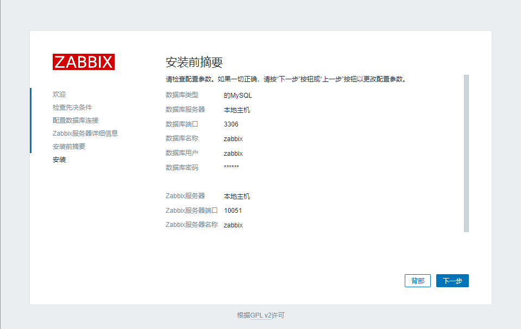Click the summary panel vertical scrollbar
The image size is (521, 329).
pyautogui.click(x=466, y=154)
